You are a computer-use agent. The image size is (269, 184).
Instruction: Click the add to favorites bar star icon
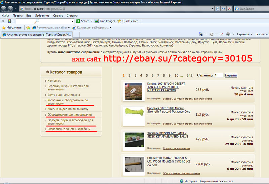tap(28, 28)
